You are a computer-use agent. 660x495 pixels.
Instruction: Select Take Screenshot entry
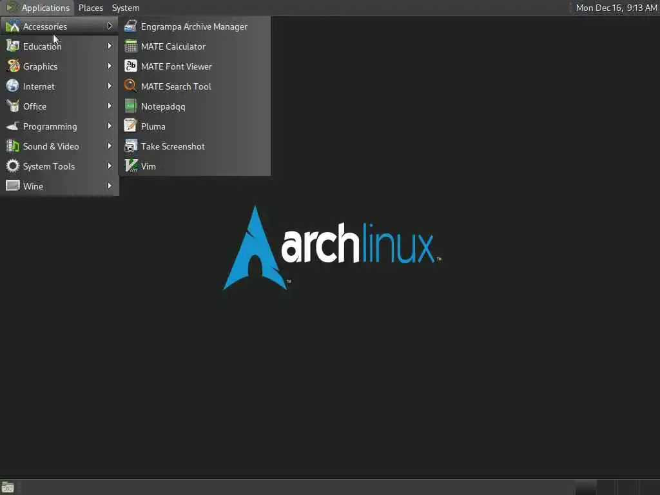pyautogui.click(x=195, y=146)
